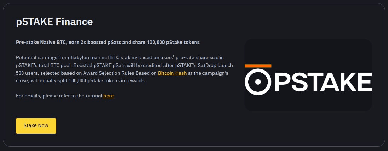Viewport: 388px width, 151px height.
Task: Click the "100,000 pStake tokens" text in the bold subtitle
Action: [x=173, y=43]
